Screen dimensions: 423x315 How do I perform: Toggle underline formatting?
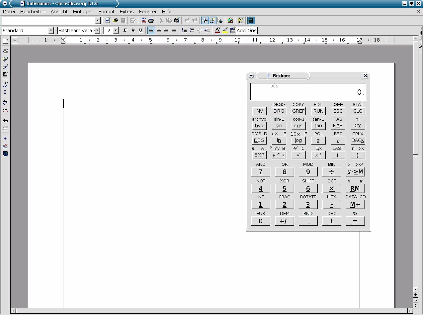pos(140,31)
